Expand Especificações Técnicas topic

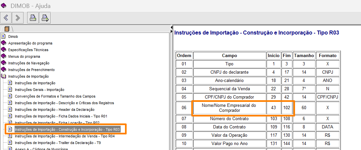tap(28, 50)
